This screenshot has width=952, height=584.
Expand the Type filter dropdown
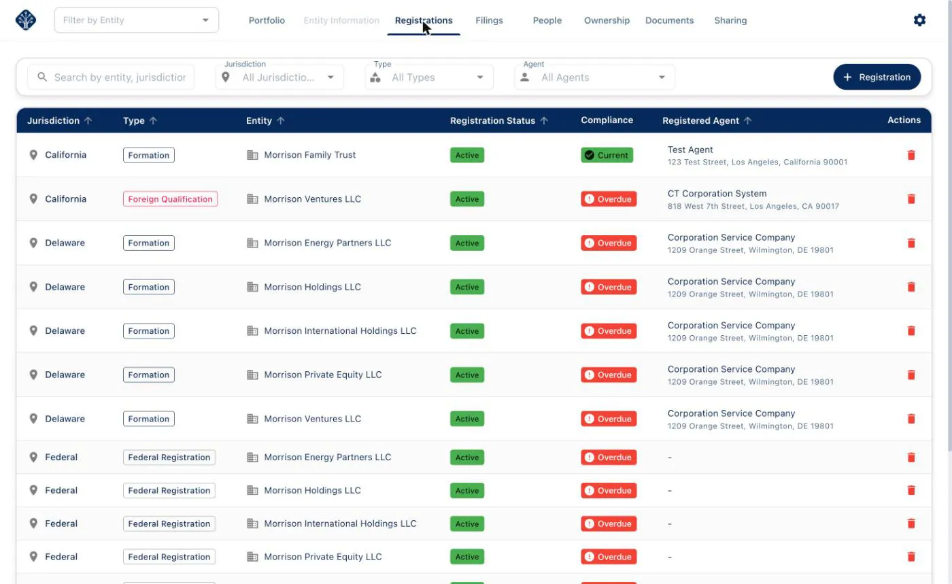429,78
